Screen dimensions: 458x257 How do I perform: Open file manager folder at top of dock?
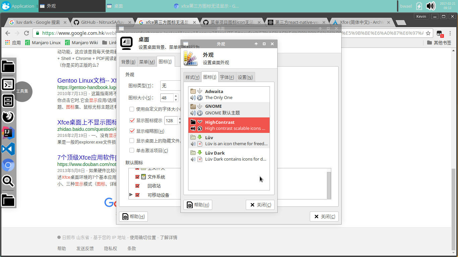[x=8, y=67]
